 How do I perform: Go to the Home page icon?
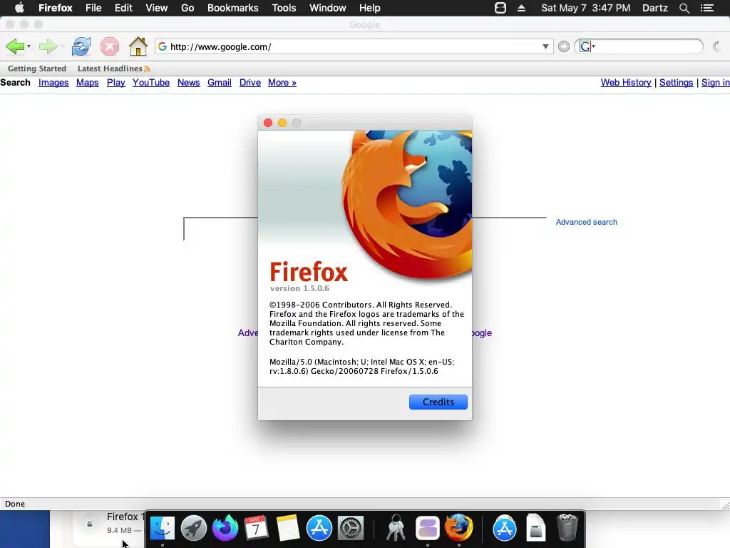pyautogui.click(x=138, y=46)
